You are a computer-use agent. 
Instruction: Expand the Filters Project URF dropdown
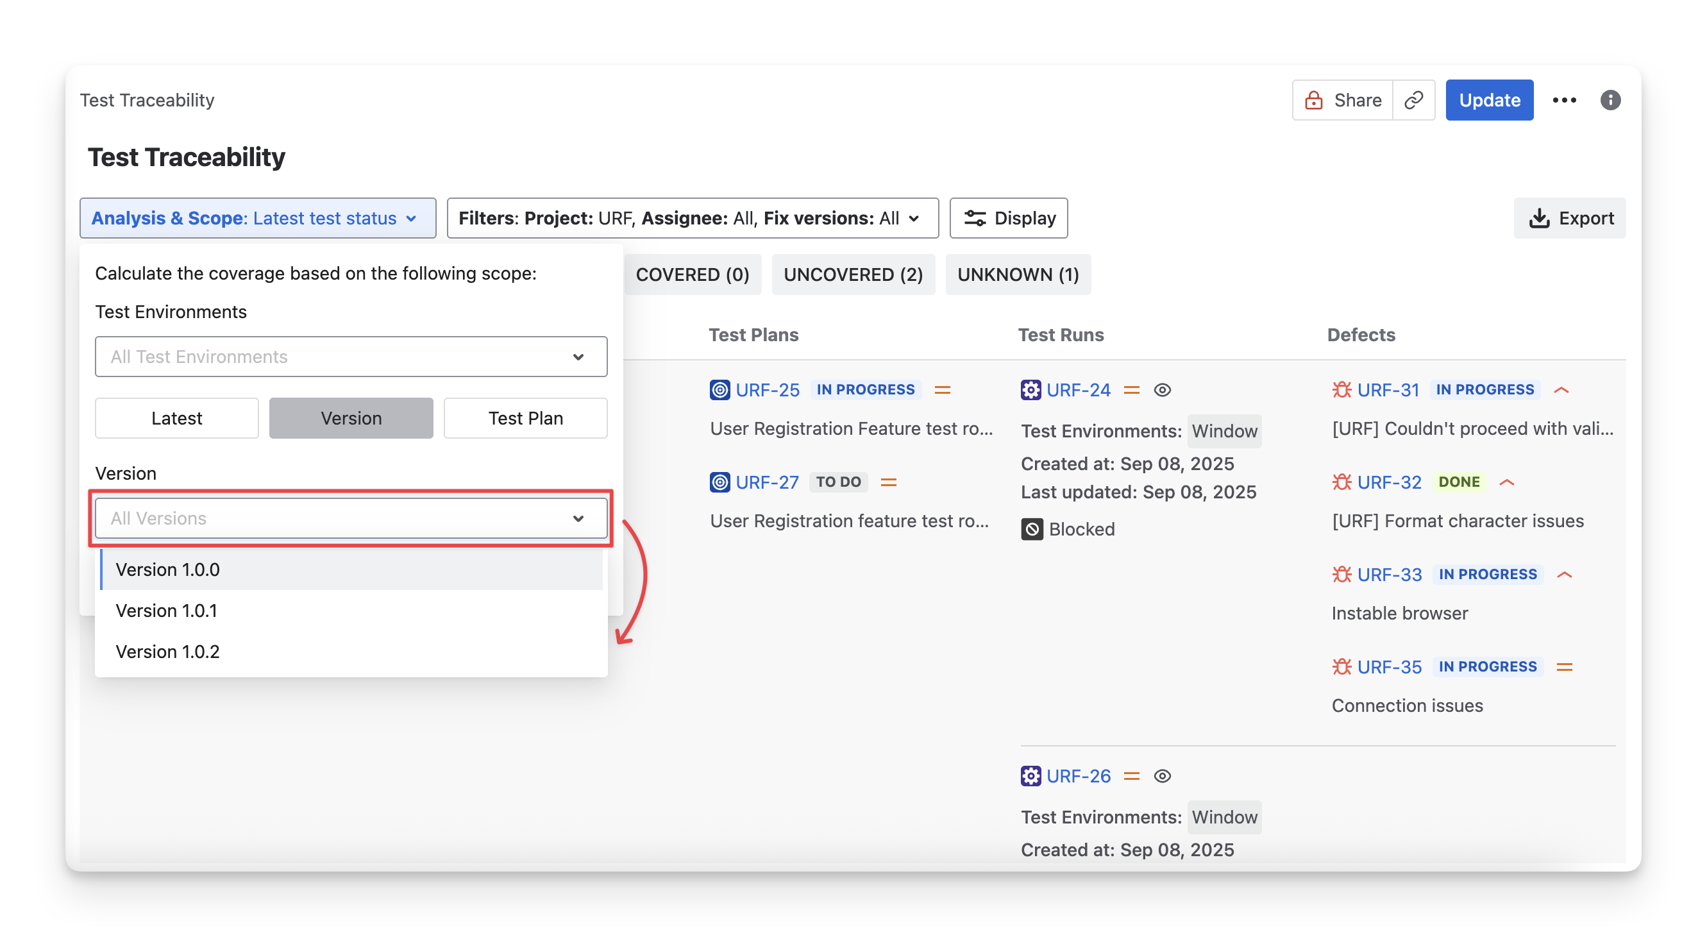tap(692, 218)
